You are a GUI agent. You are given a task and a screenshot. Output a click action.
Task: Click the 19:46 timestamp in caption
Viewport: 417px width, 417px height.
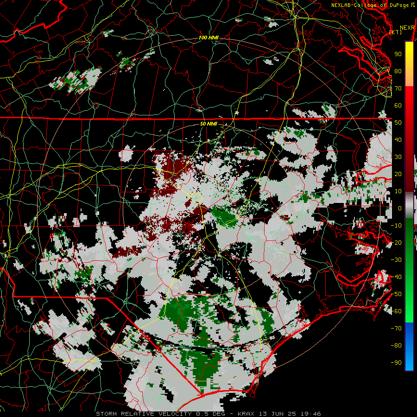click(x=311, y=414)
